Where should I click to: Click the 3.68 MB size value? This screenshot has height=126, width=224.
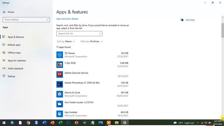click(x=124, y=63)
